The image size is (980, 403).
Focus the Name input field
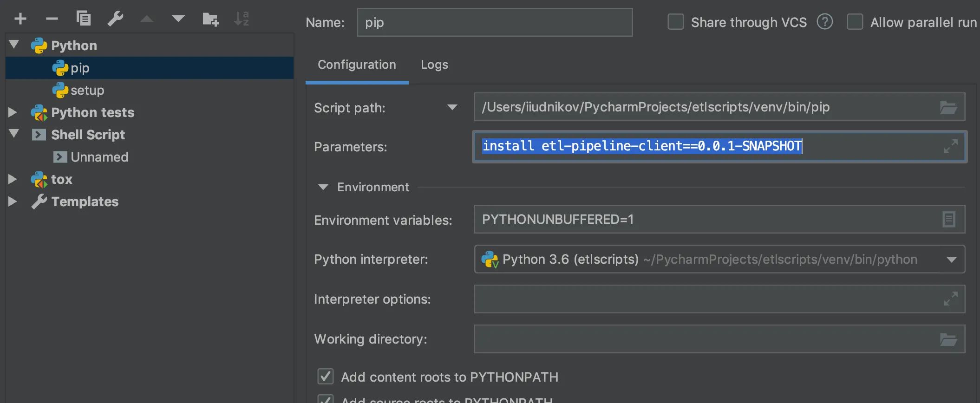(495, 22)
